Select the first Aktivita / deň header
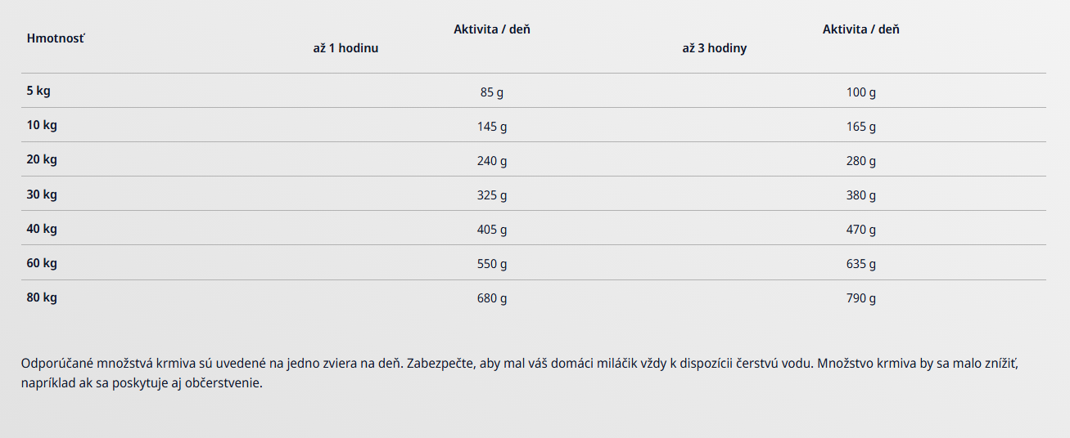This screenshot has width=1070, height=438. click(x=492, y=29)
